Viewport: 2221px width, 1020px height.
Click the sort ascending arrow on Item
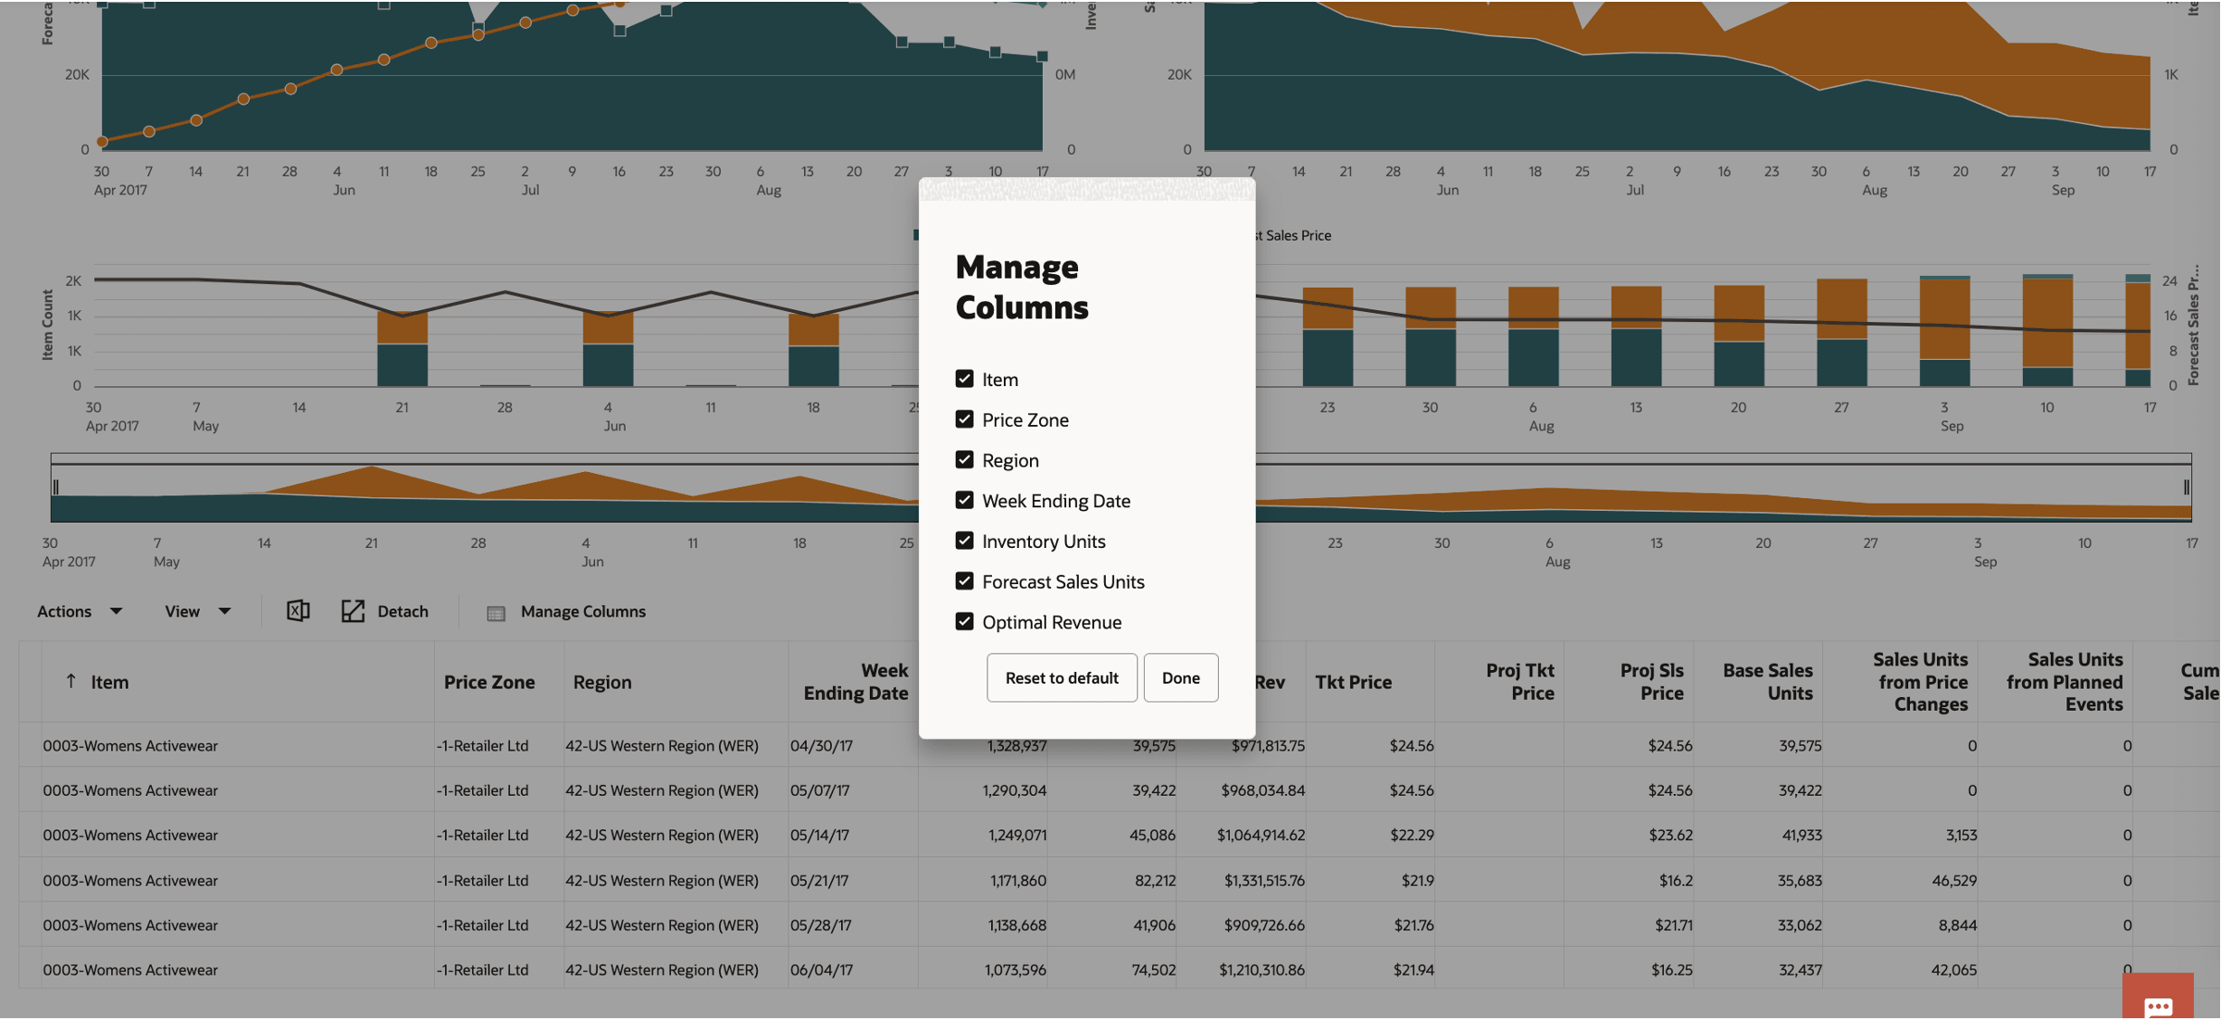[71, 681]
